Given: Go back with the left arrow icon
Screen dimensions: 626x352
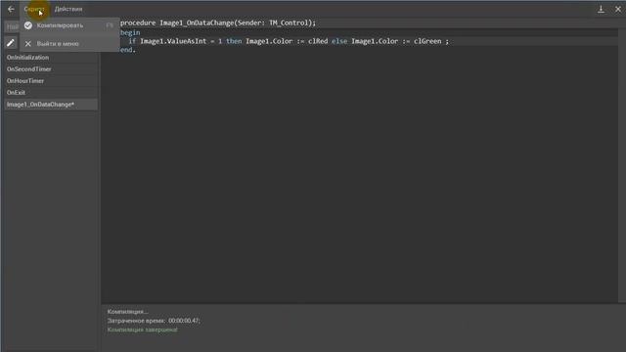Looking at the screenshot, I should [x=11, y=9].
